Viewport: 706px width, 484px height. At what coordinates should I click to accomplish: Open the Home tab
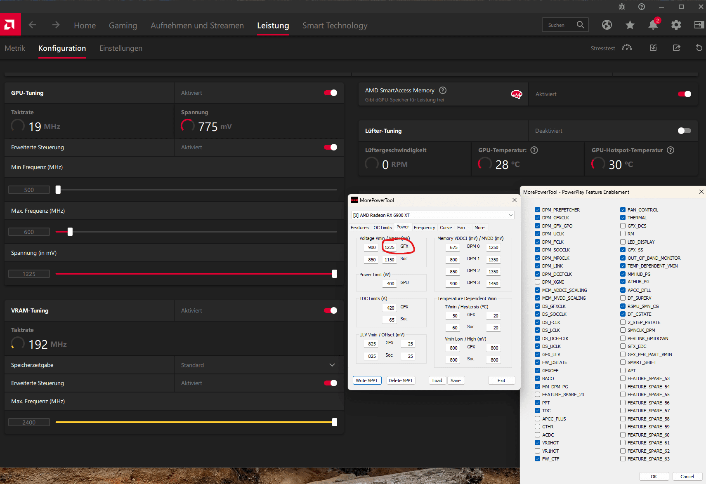[85, 25]
